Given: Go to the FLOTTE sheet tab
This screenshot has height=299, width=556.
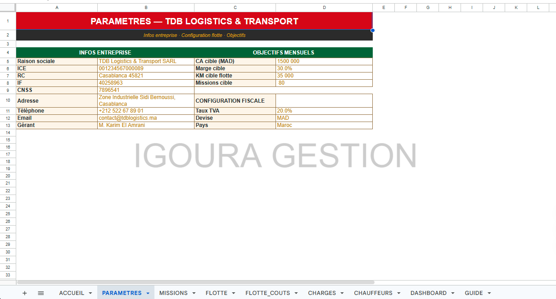Looking at the screenshot, I should [x=217, y=293].
